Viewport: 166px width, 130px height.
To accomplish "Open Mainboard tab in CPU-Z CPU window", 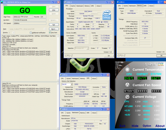I will coord(80,6).
